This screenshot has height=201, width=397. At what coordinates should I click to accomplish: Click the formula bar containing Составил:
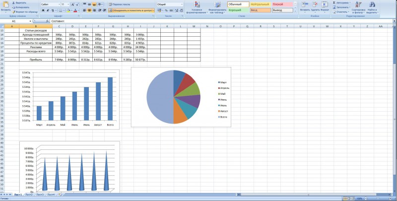[222, 21]
